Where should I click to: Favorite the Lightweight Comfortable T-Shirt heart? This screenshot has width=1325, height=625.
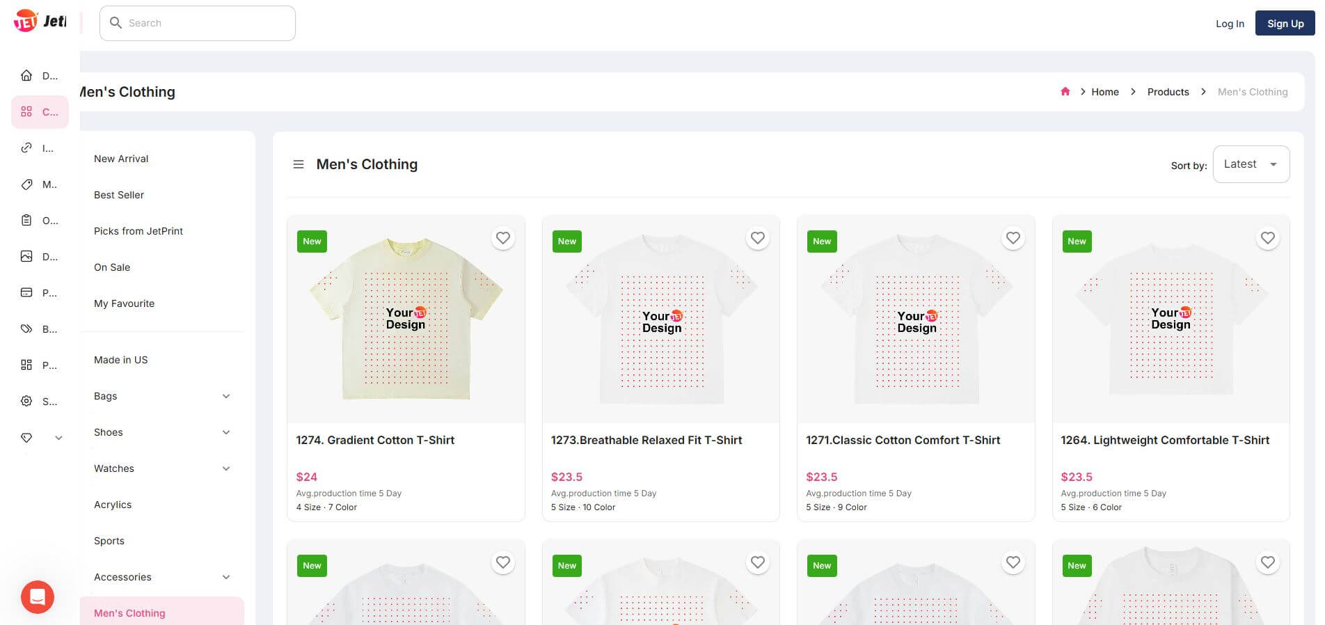(1268, 238)
